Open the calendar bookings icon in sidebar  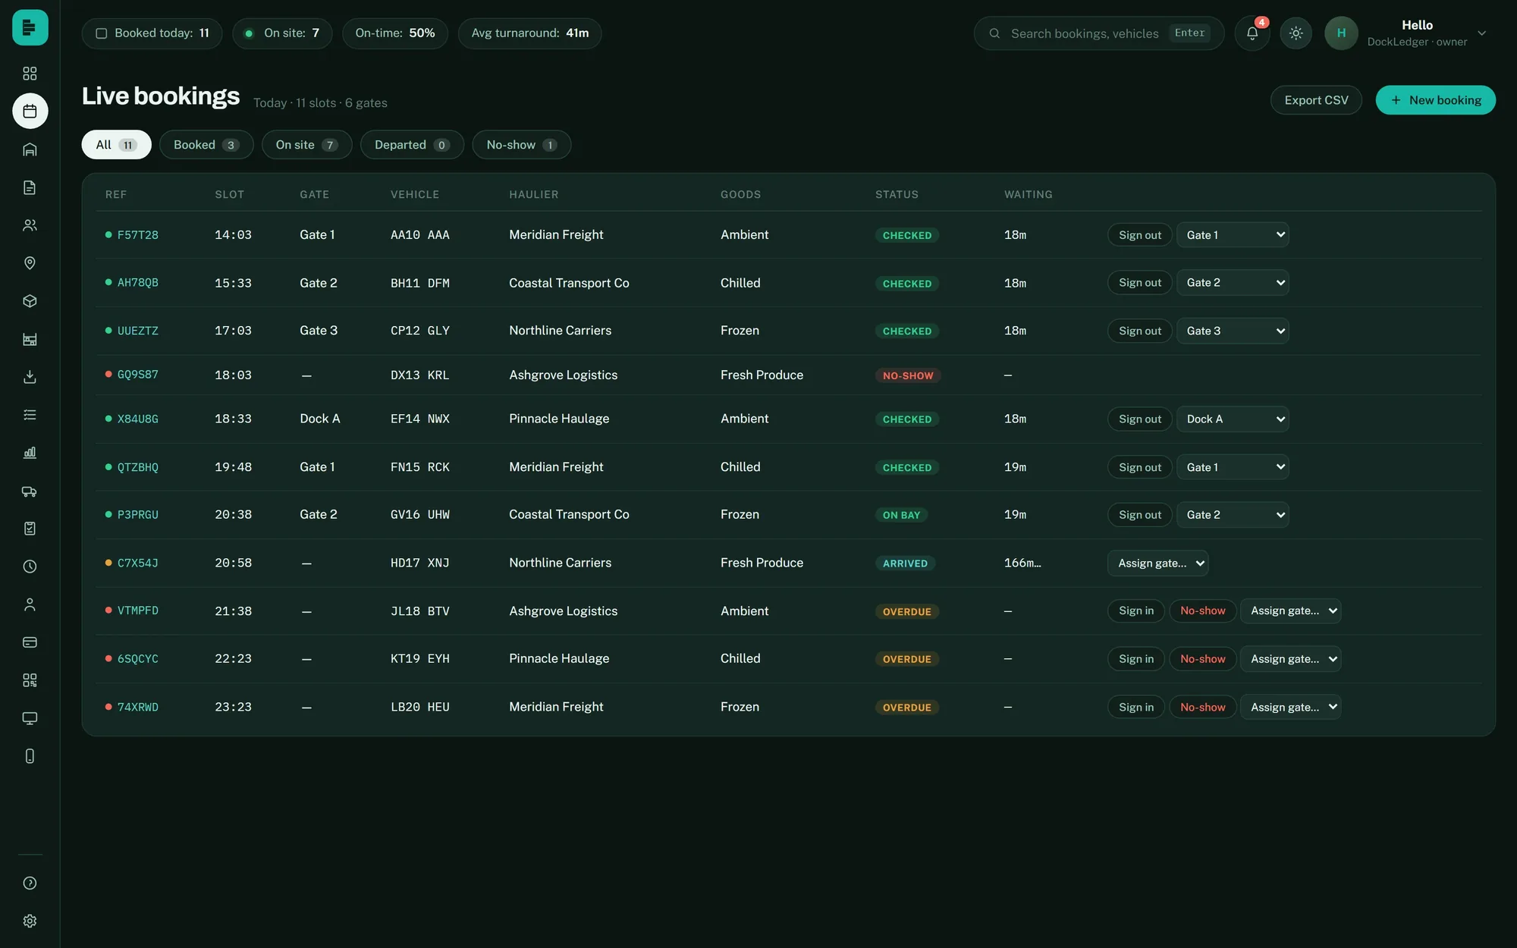coord(30,111)
